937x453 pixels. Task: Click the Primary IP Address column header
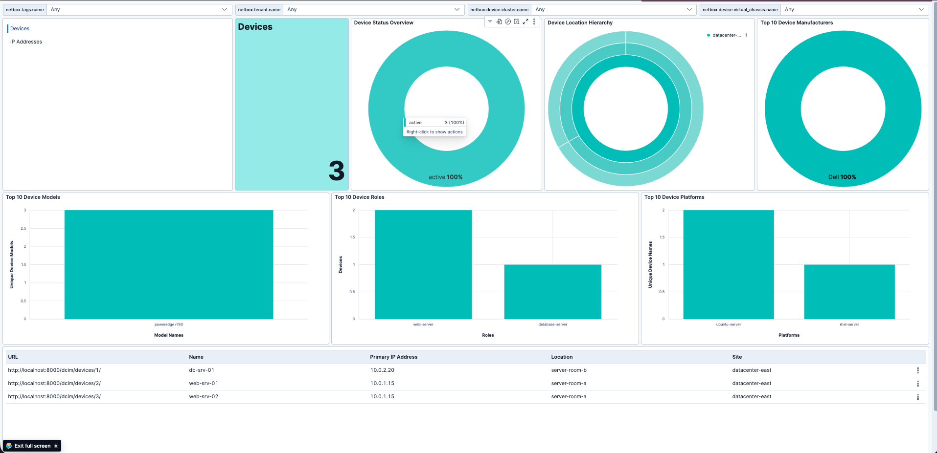(x=393, y=357)
